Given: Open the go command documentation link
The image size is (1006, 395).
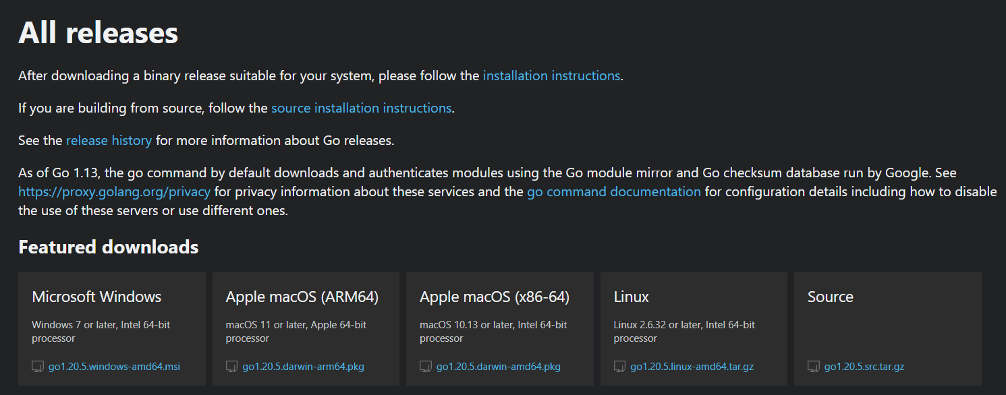Looking at the screenshot, I should (x=613, y=191).
